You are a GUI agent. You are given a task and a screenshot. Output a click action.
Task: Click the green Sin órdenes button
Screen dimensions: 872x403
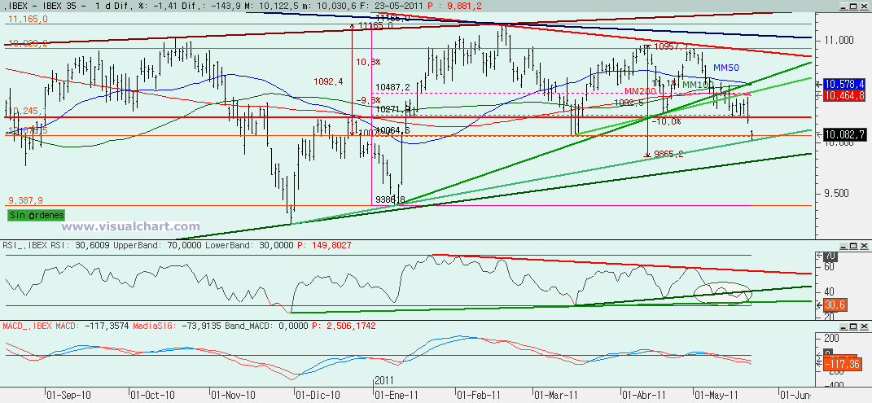pos(36,215)
